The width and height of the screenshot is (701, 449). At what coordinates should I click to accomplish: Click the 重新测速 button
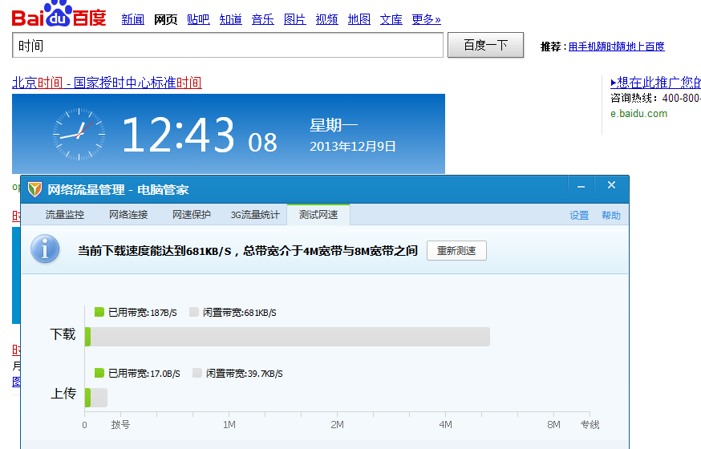tap(456, 251)
